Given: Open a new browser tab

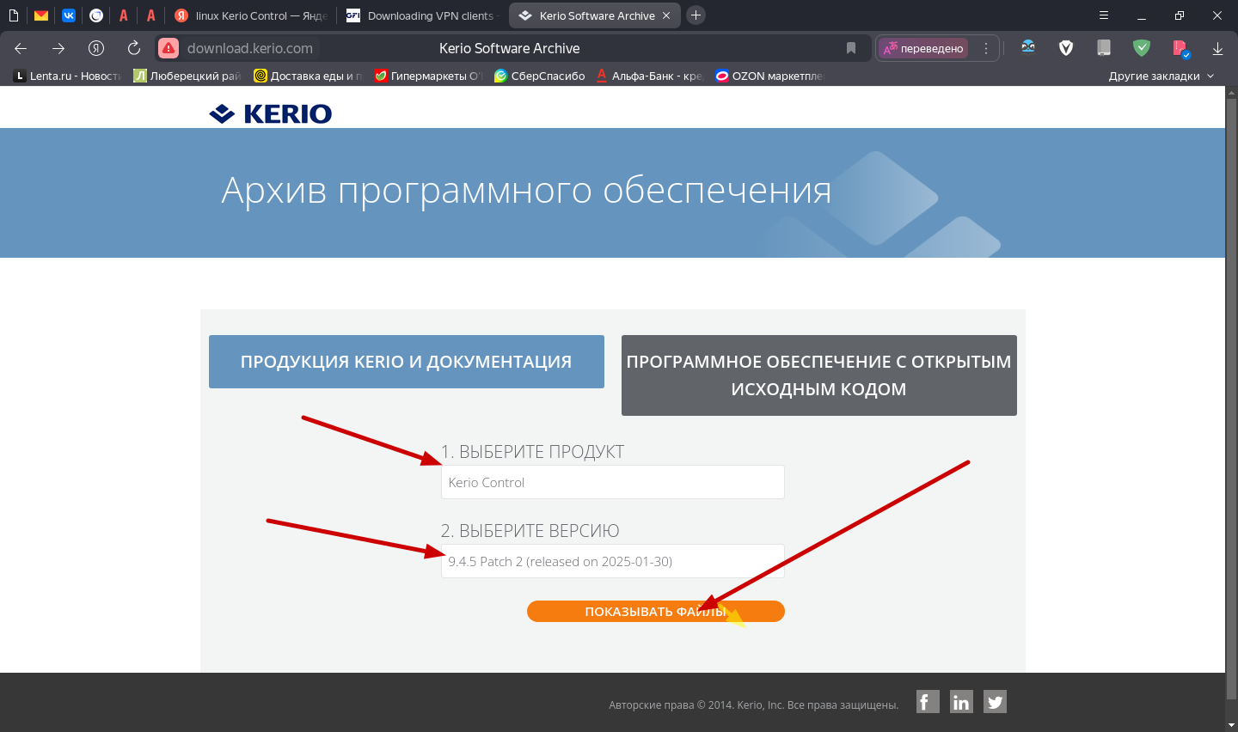Looking at the screenshot, I should [696, 15].
